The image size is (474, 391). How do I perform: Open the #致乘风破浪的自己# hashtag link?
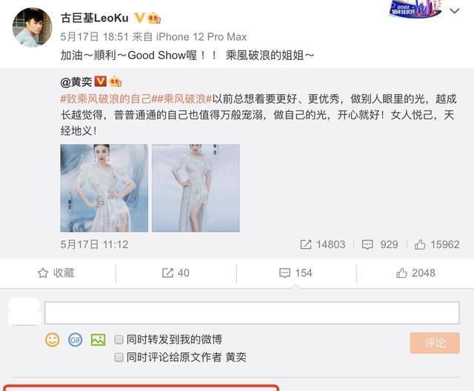[106, 98]
